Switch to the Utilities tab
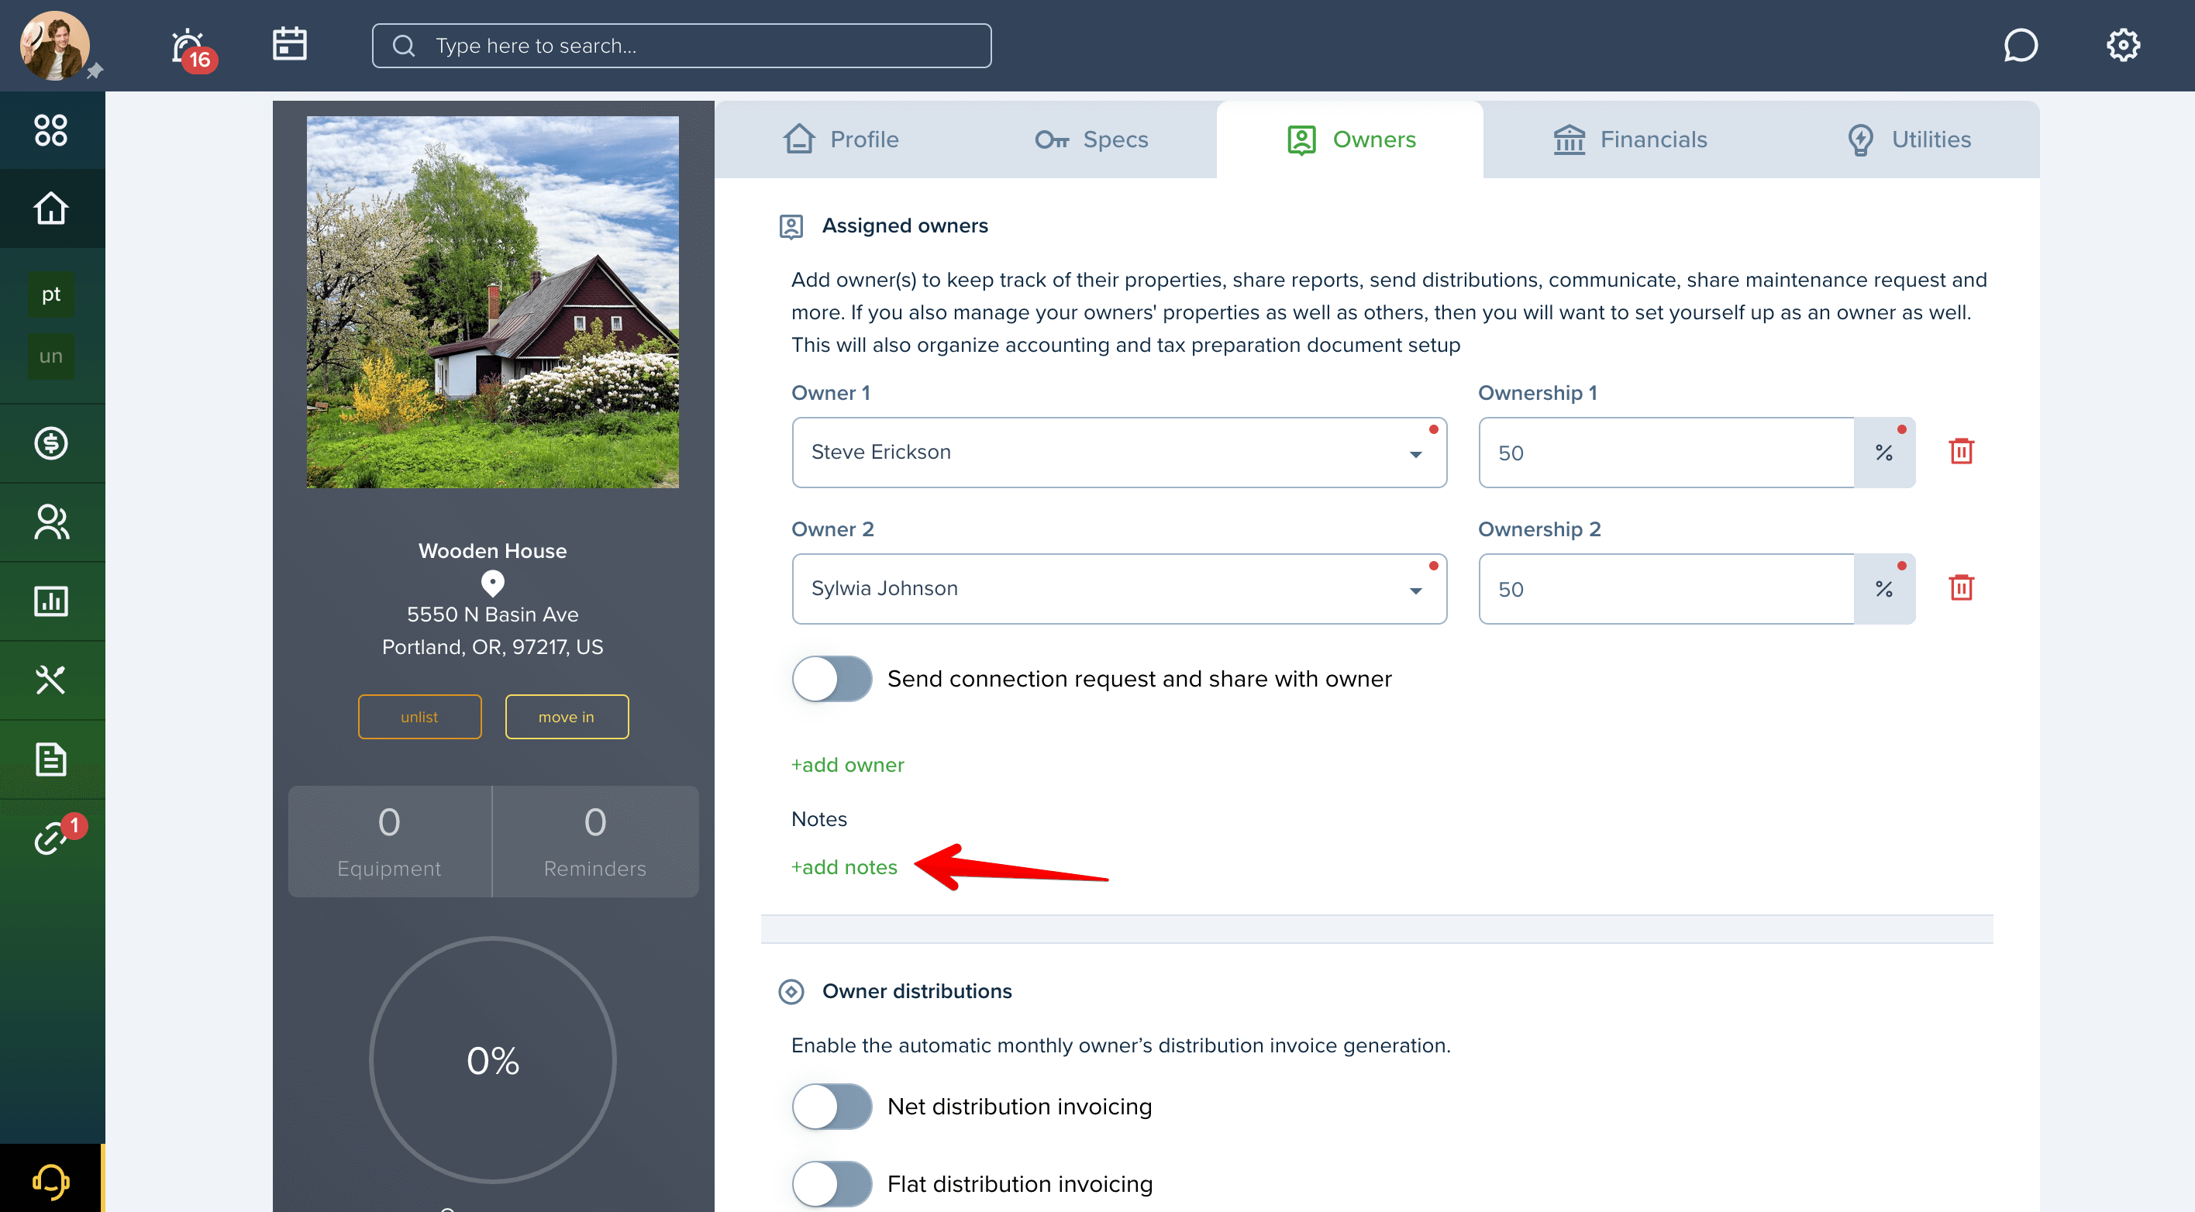The width and height of the screenshot is (2195, 1212). tap(1908, 139)
